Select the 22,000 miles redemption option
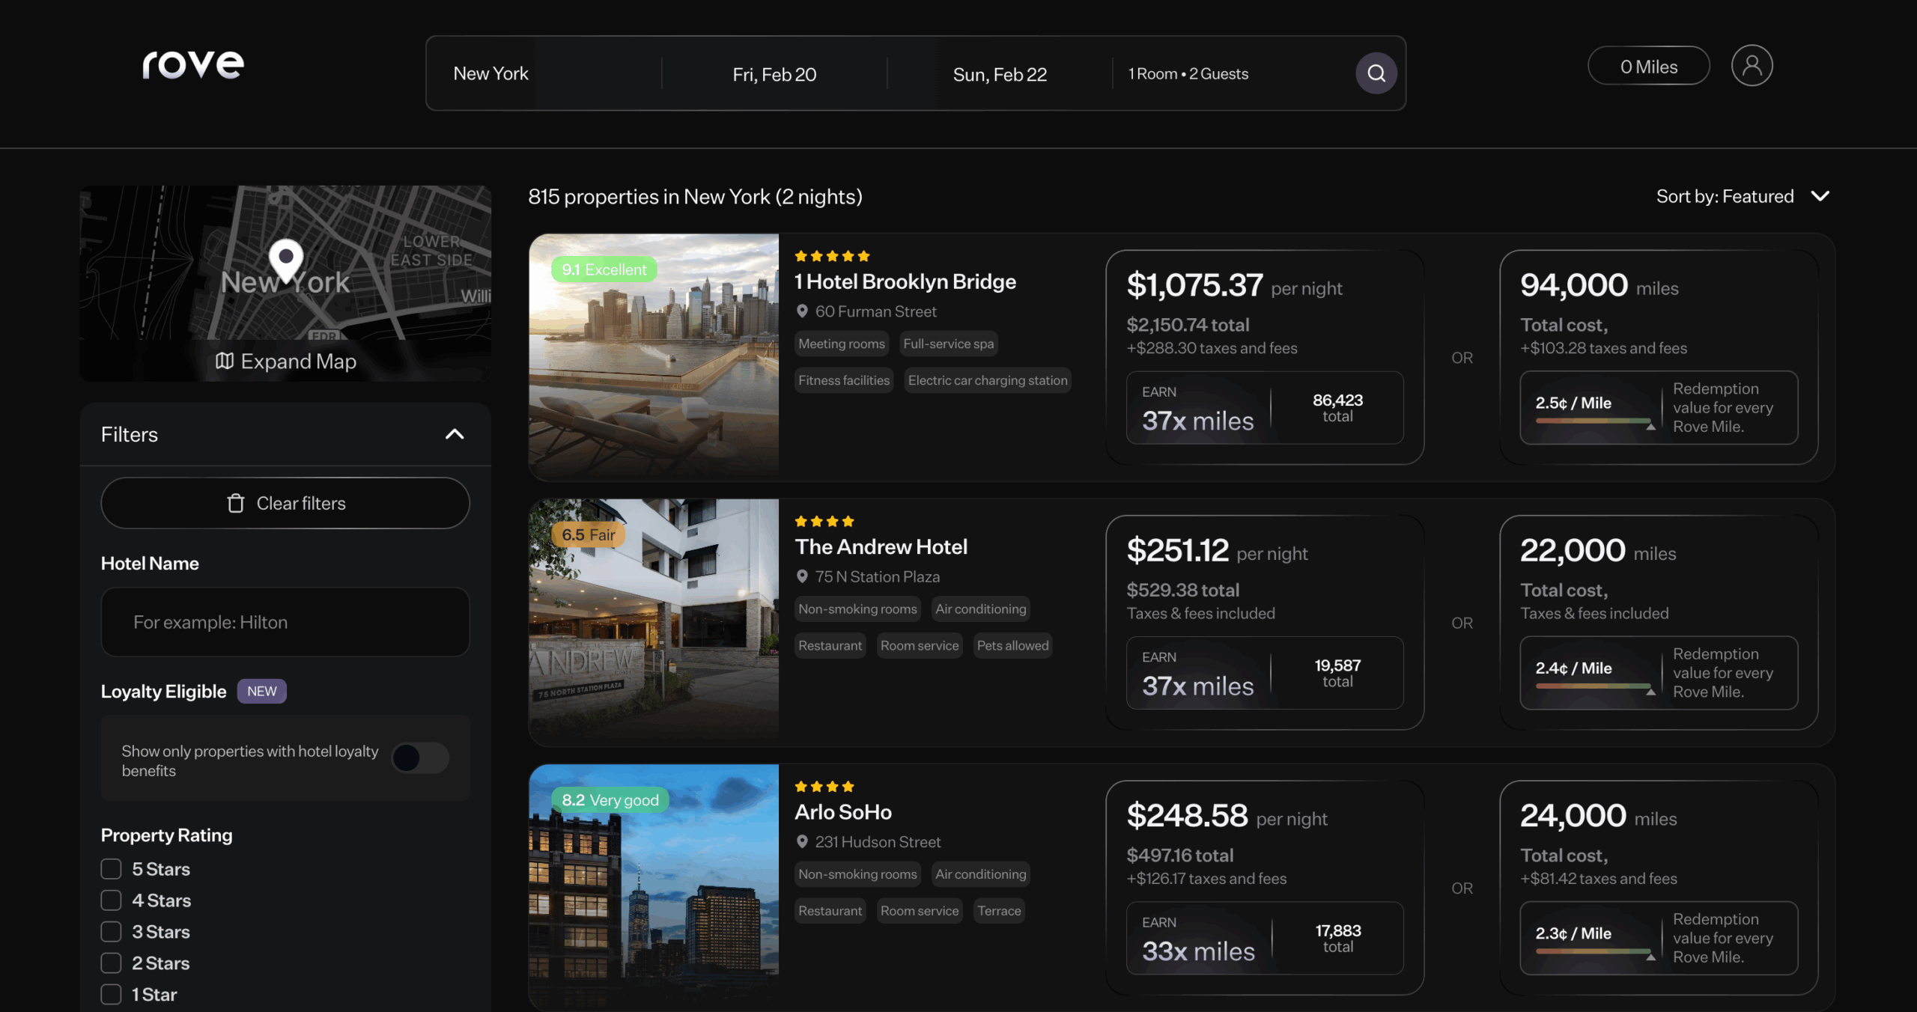 point(1659,621)
